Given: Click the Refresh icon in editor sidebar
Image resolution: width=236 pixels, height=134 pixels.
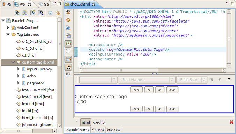Looking at the screenshot, I should (68, 20).
